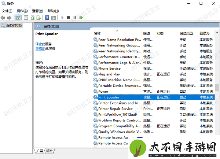Image resolution: width=220 pixels, height=159 pixels.
Task: Select Performance Logs & Aler... service
Action: [120, 63]
